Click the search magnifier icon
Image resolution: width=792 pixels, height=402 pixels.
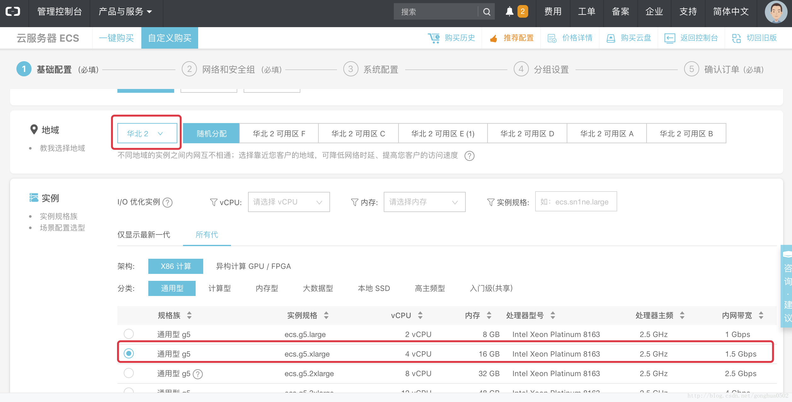point(487,12)
